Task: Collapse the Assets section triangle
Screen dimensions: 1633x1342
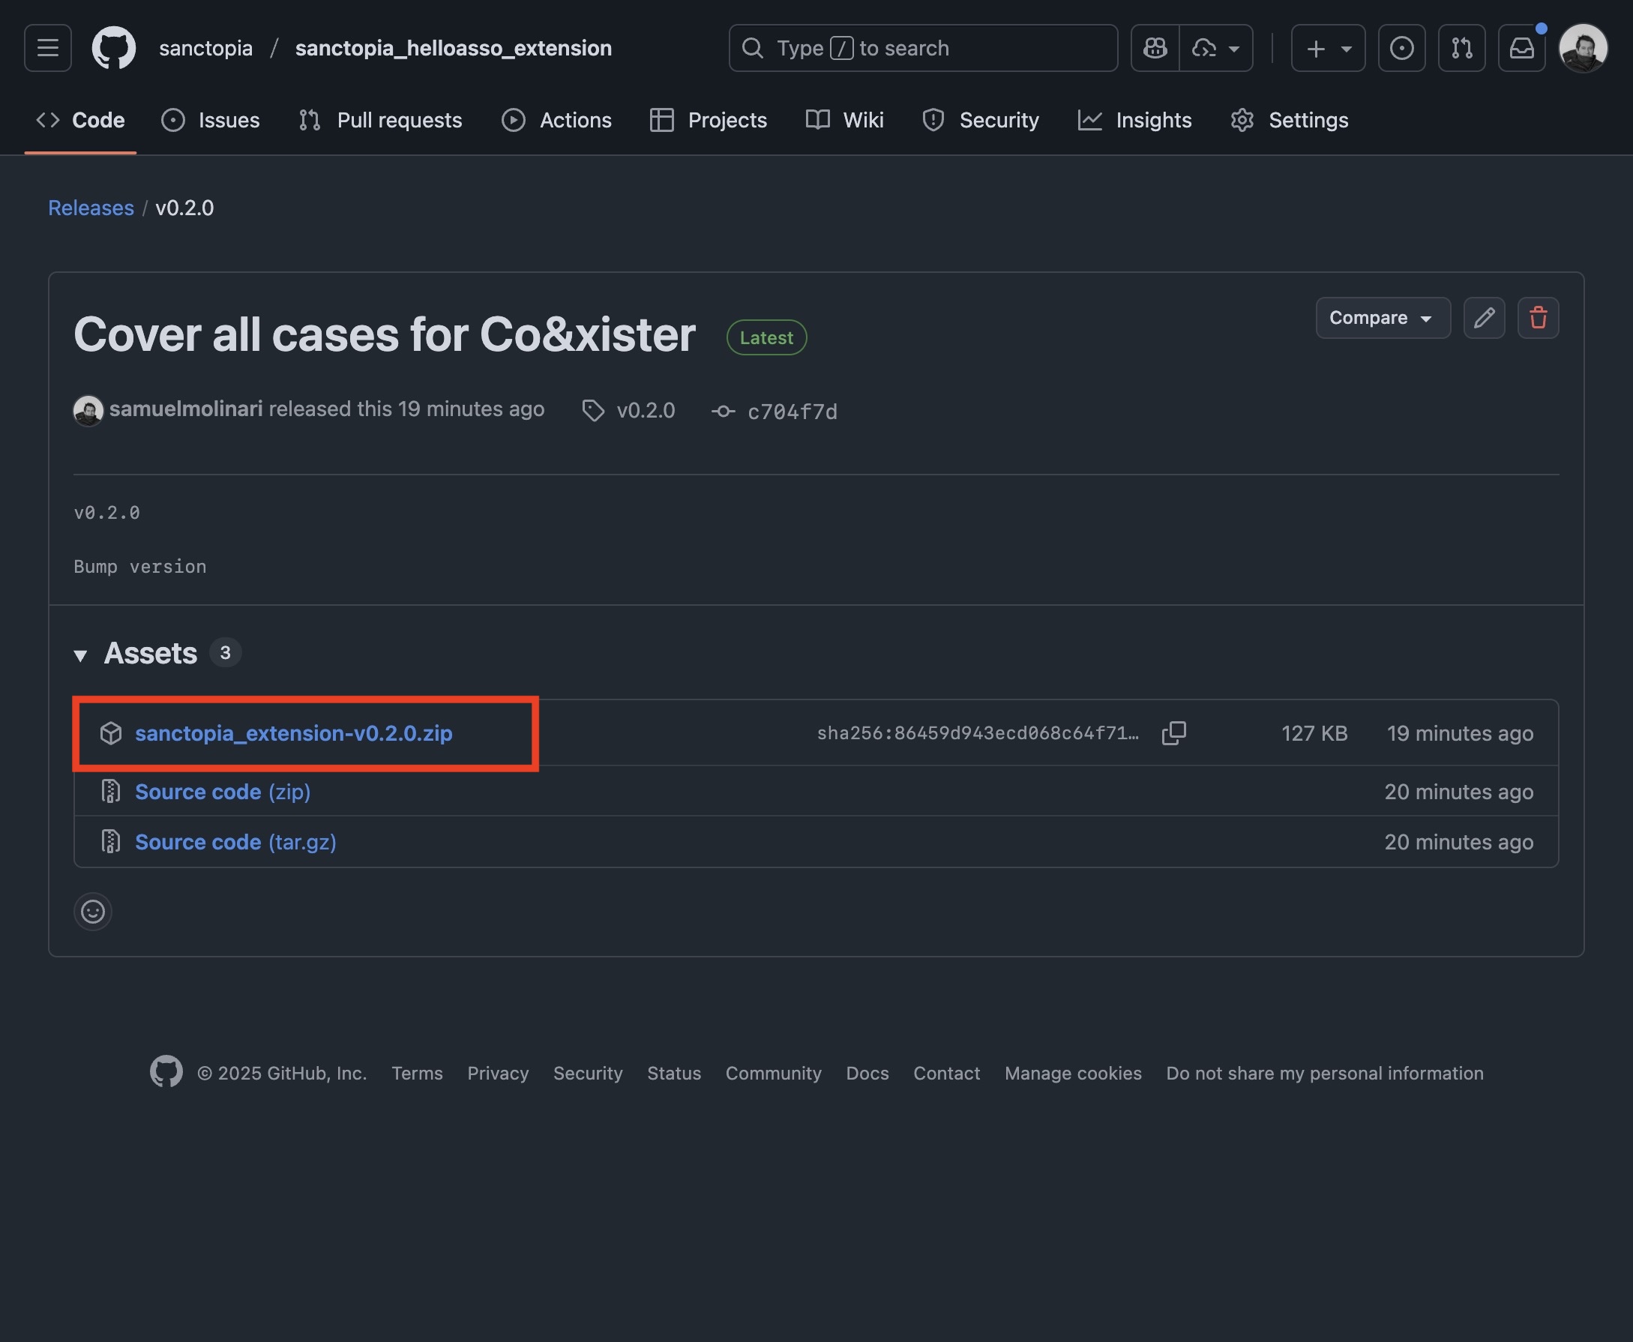Action: (80, 655)
